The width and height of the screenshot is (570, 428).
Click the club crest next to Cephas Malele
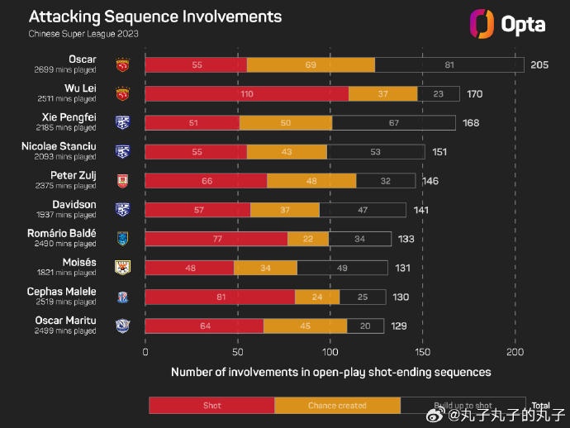[122, 297]
